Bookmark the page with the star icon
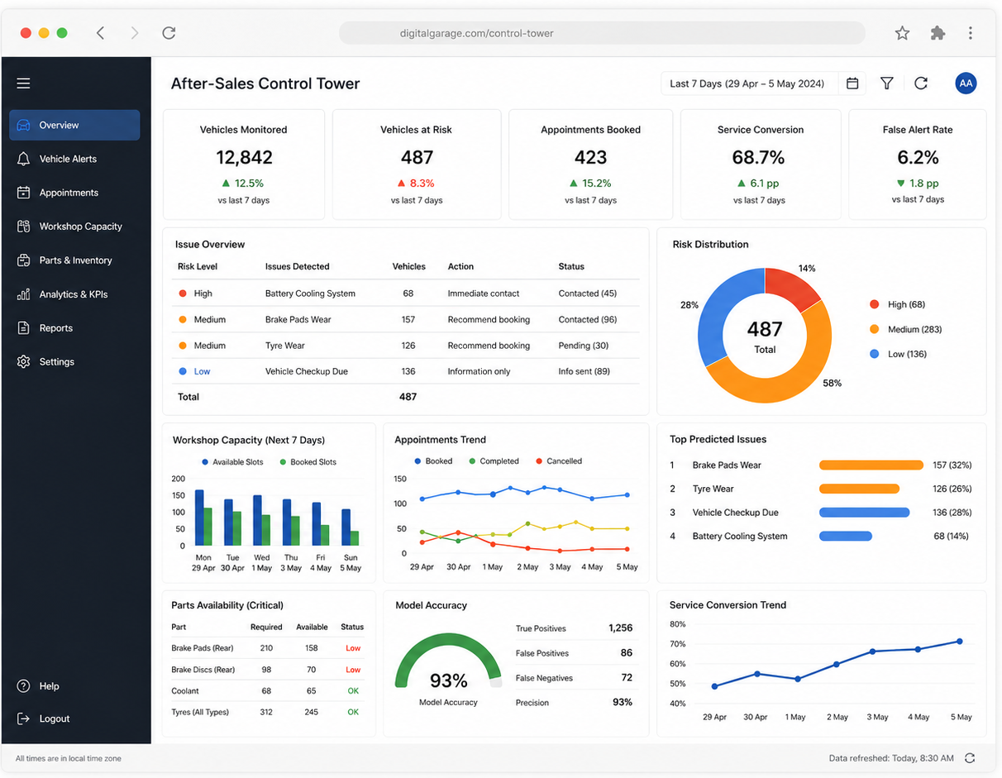Viewport: 1002px width, 778px height. tap(902, 33)
